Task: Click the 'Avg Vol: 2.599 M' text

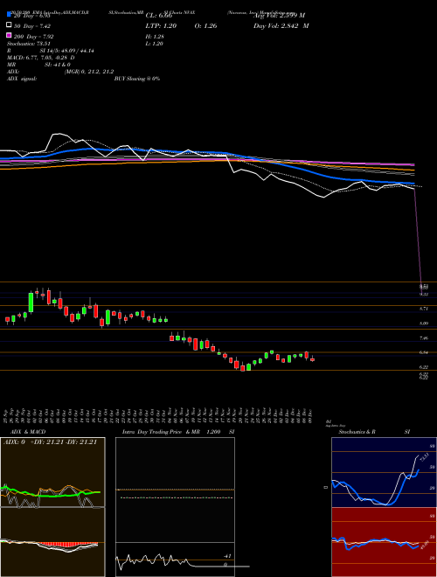Action: [x=279, y=16]
